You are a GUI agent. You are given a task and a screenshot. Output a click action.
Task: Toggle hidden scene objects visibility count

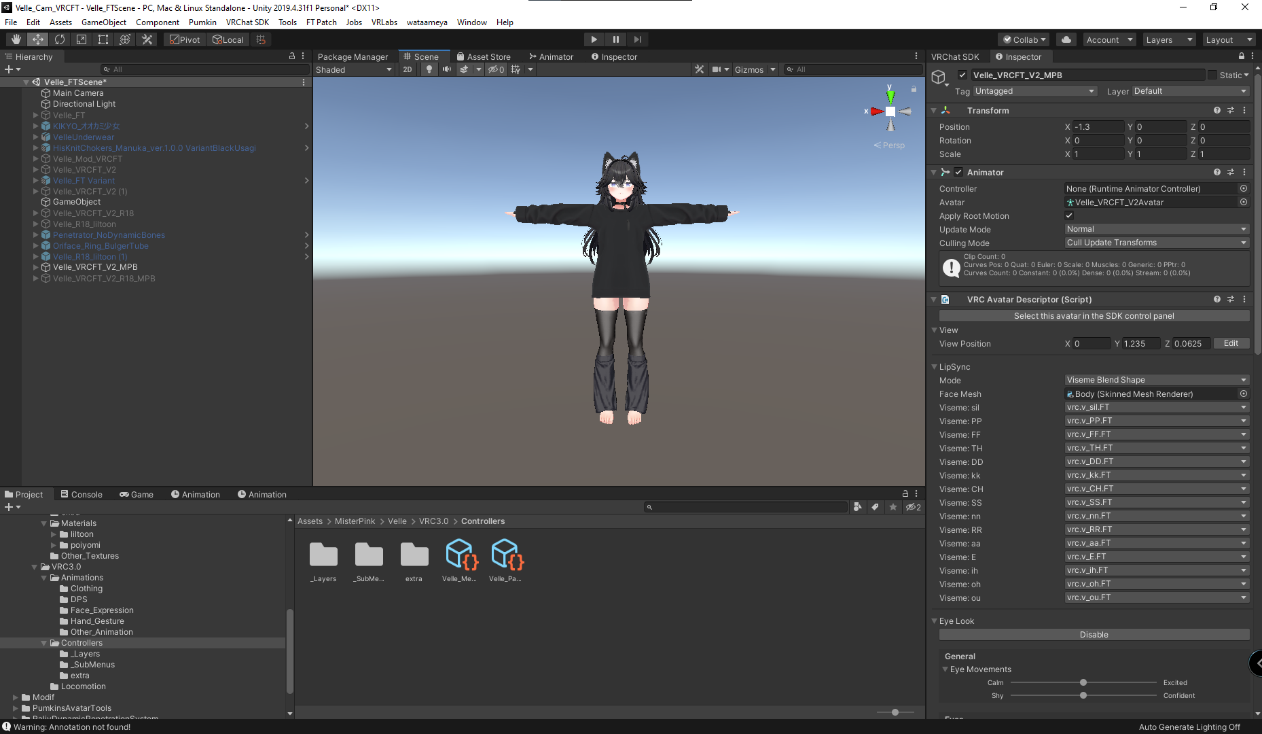coord(497,69)
